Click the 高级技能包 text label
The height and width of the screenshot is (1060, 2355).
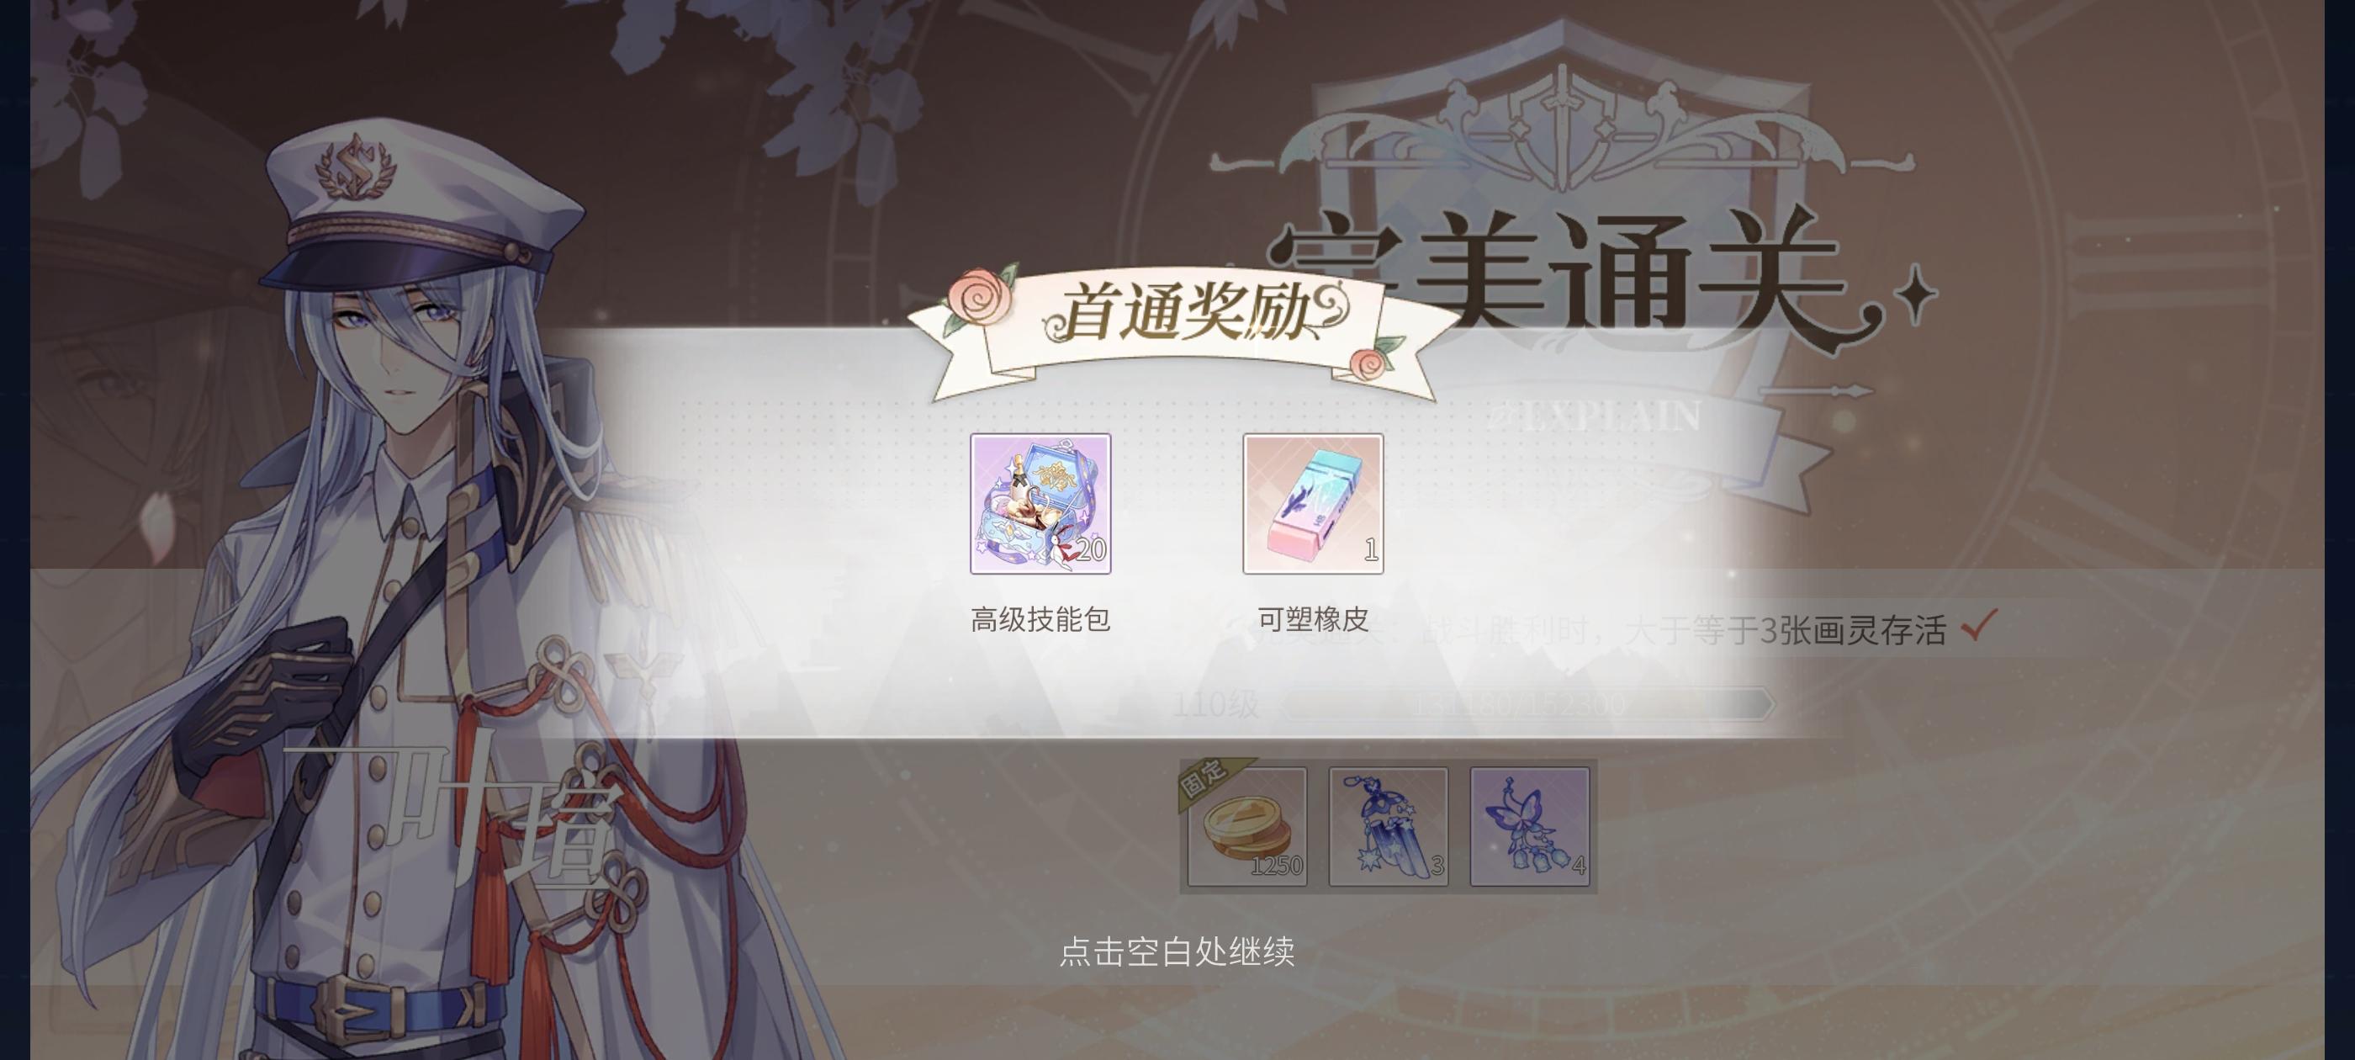(1040, 619)
